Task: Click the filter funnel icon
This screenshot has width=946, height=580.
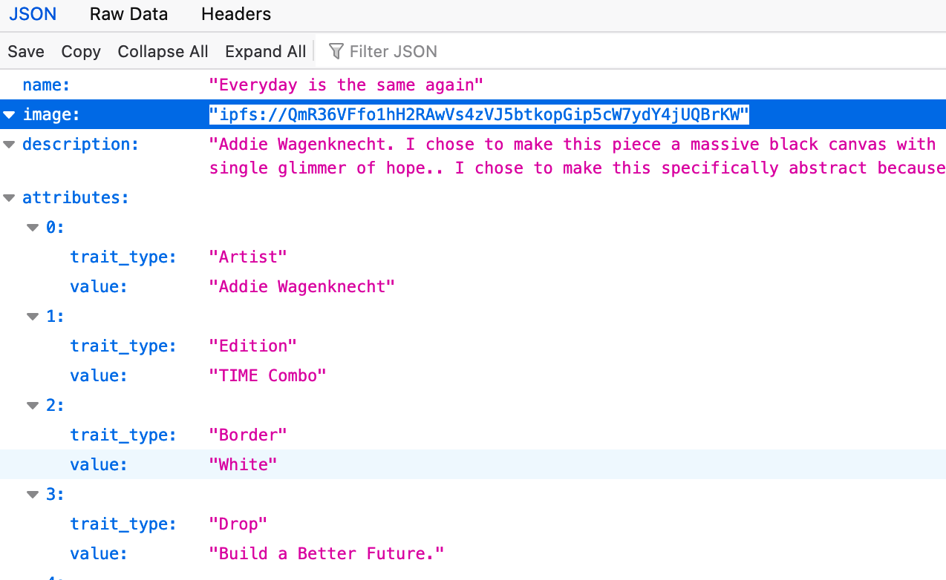Action: 336,51
